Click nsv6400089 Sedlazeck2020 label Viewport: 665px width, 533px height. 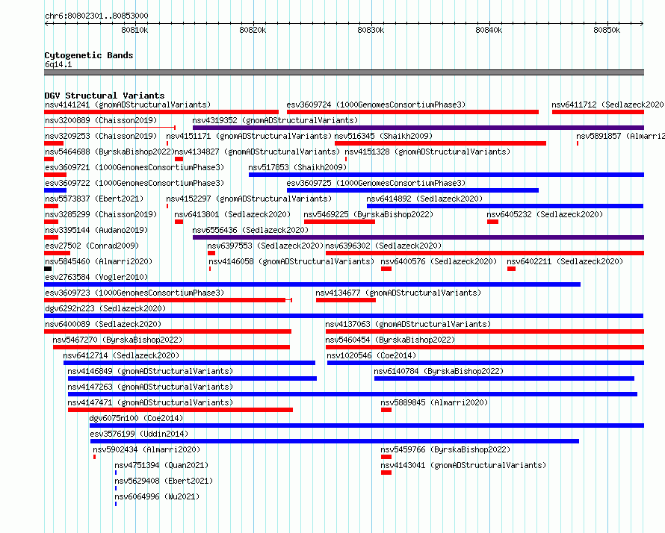click(103, 324)
